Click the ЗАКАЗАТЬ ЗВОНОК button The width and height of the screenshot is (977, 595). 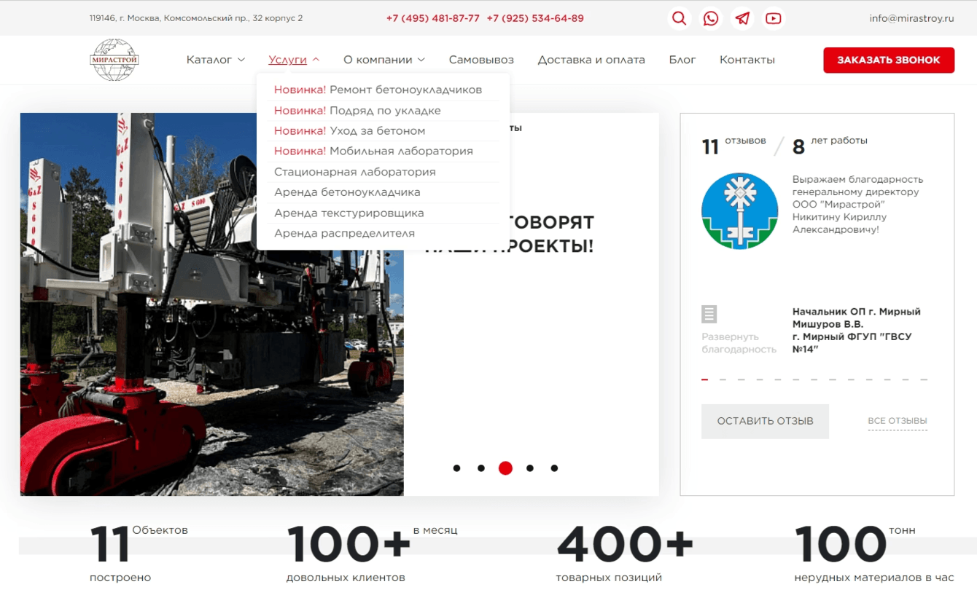pyautogui.click(x=889, y=60)
